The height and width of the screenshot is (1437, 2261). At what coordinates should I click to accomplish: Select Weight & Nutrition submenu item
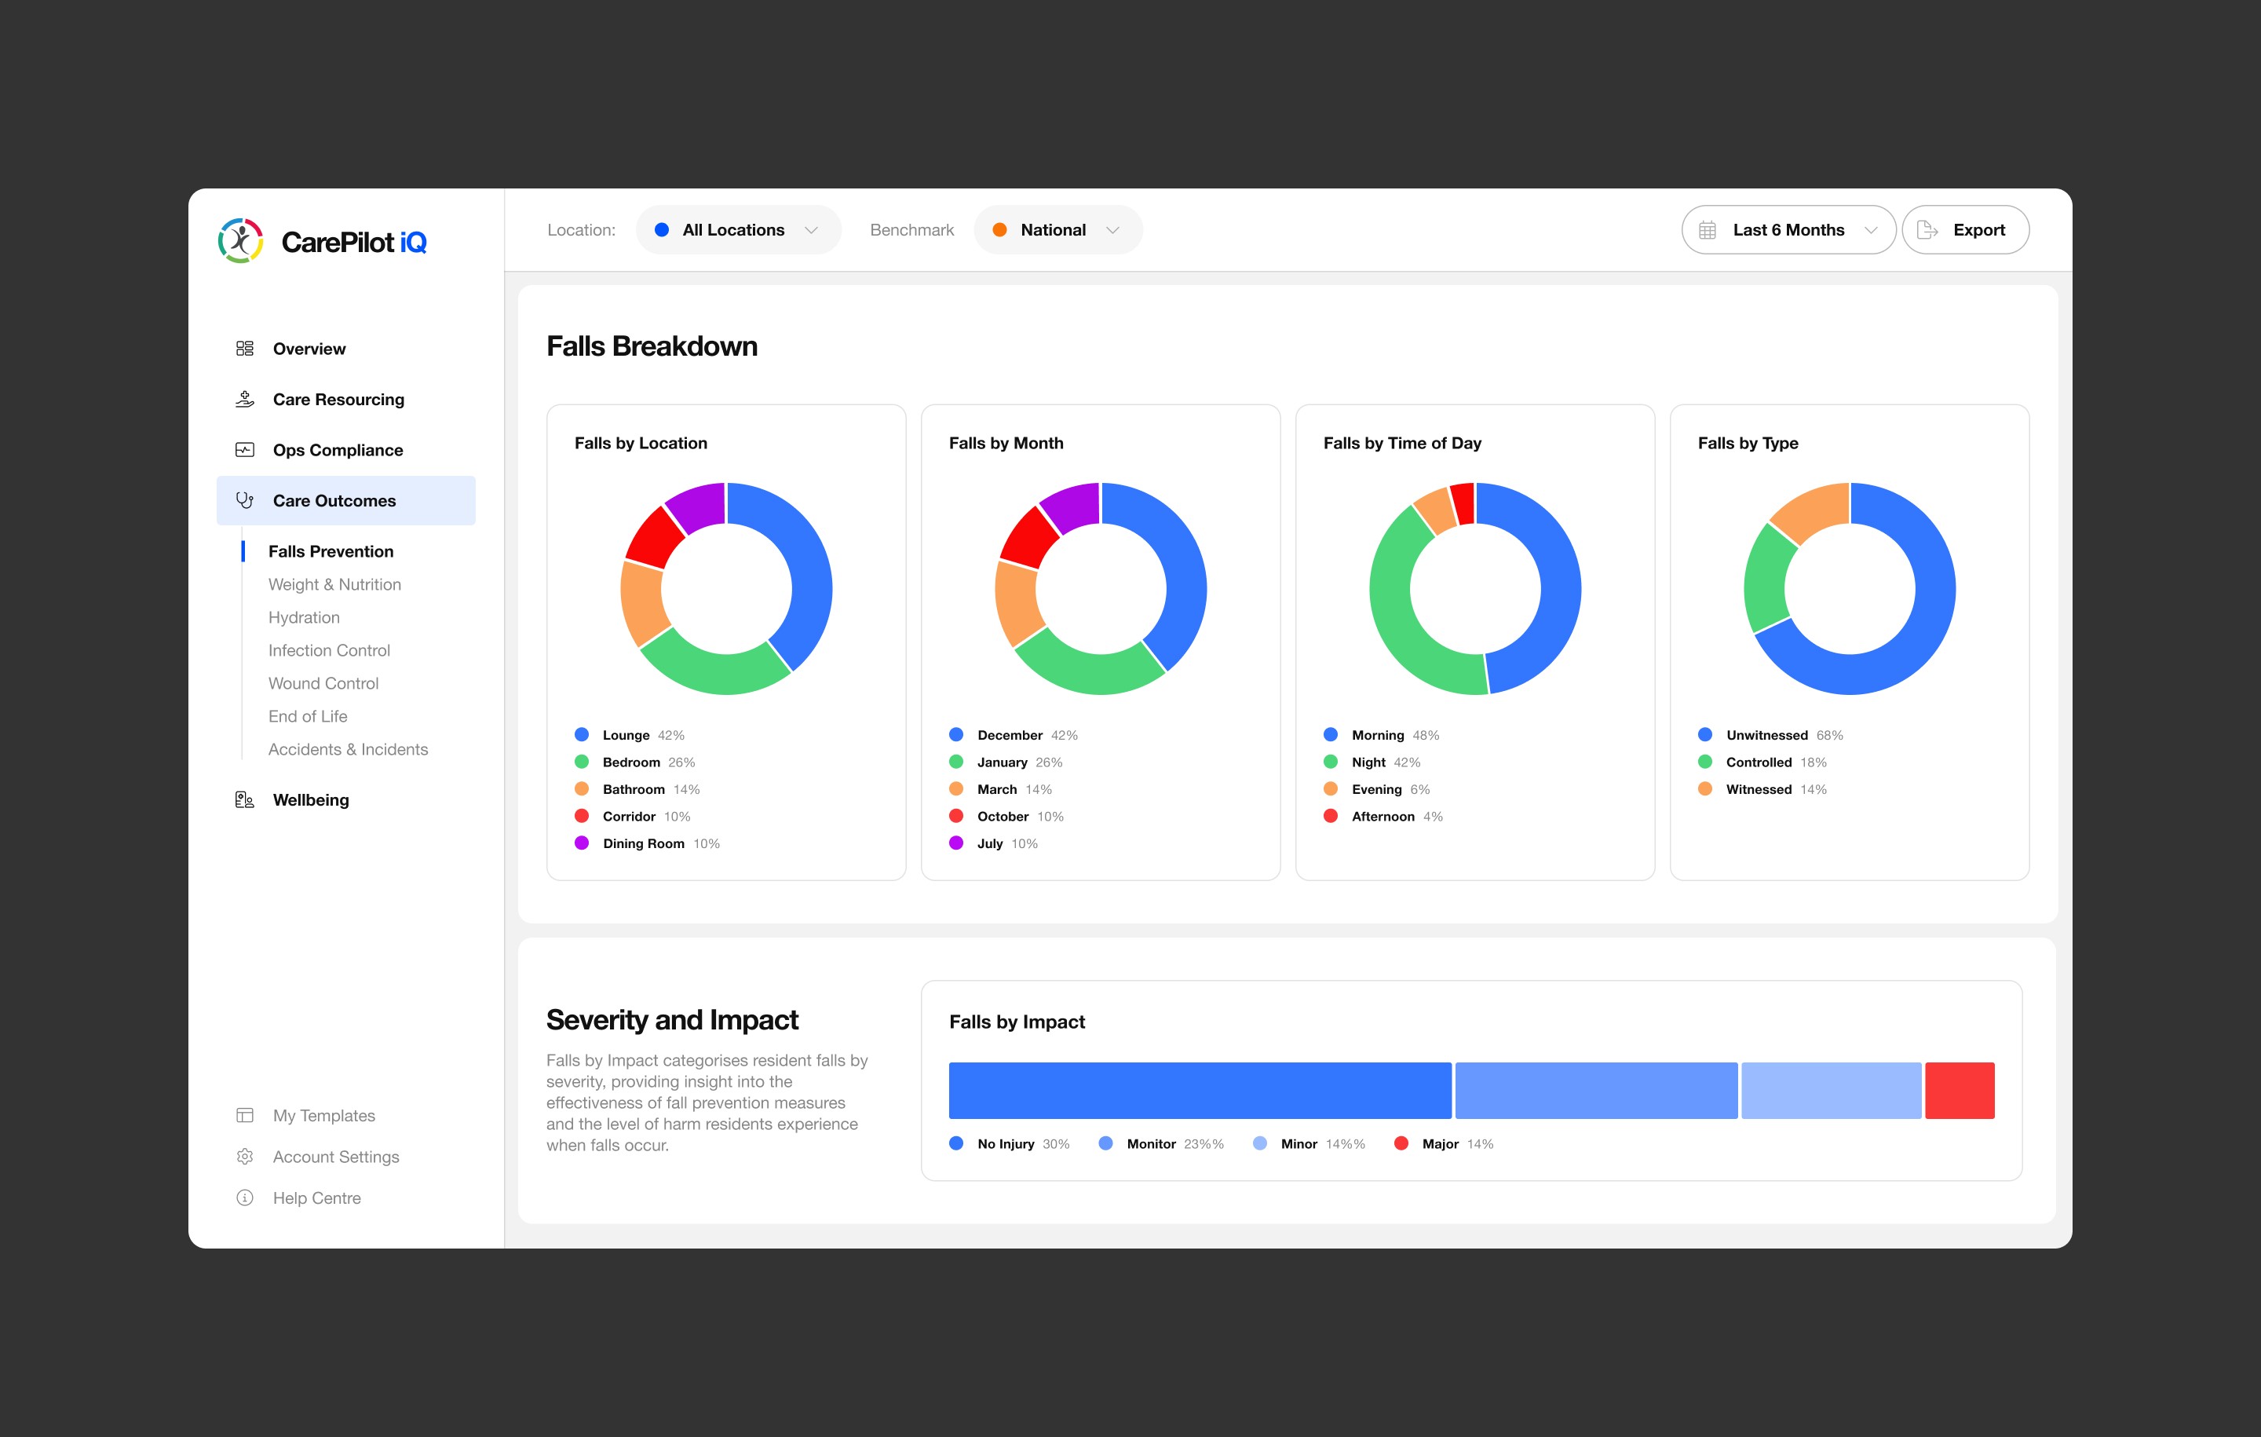click(x=334, y=584)
